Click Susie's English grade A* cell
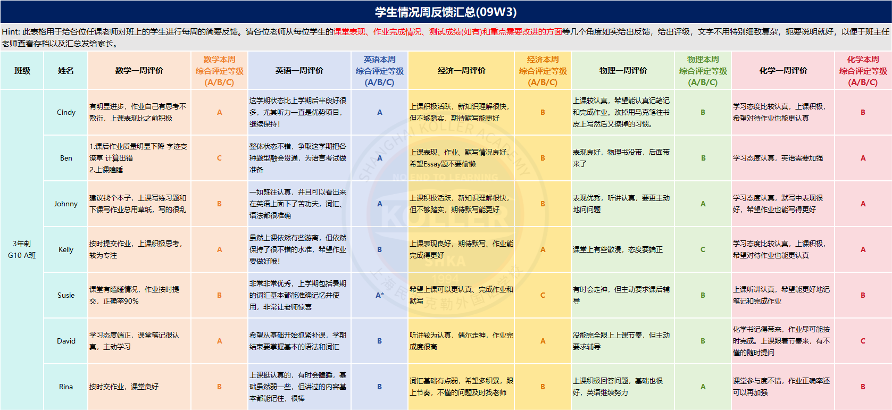The image size is (892, 410). pos(379,295)
